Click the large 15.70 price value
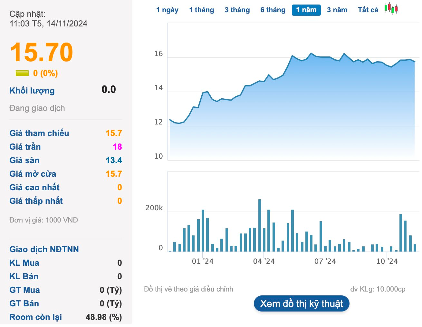The image size is (422, 327). (42, 52)
